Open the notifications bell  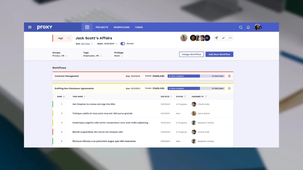click(x=248, y=27)
